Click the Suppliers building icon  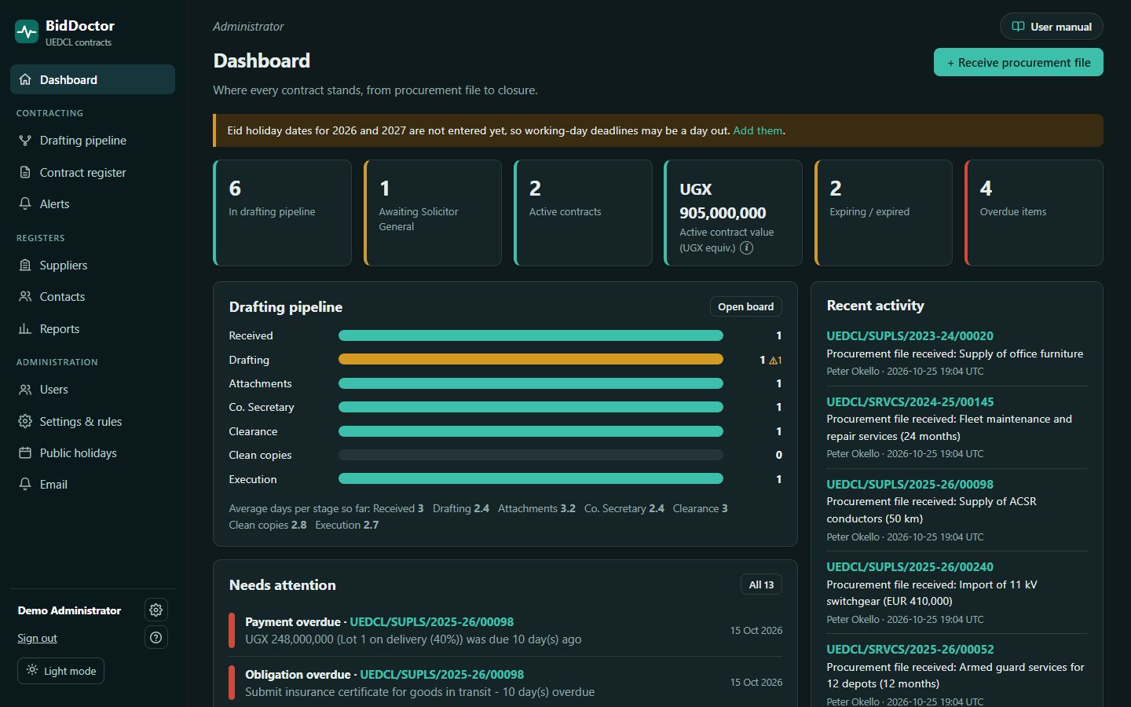pos(25,265)
